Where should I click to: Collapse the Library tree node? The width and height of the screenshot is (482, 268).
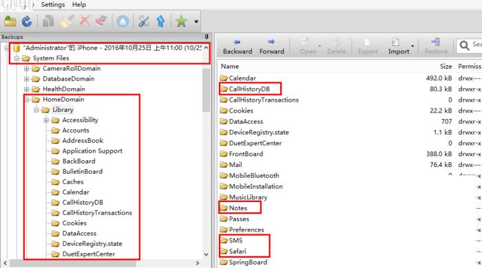pyautogui.click(x=36, y=110)
